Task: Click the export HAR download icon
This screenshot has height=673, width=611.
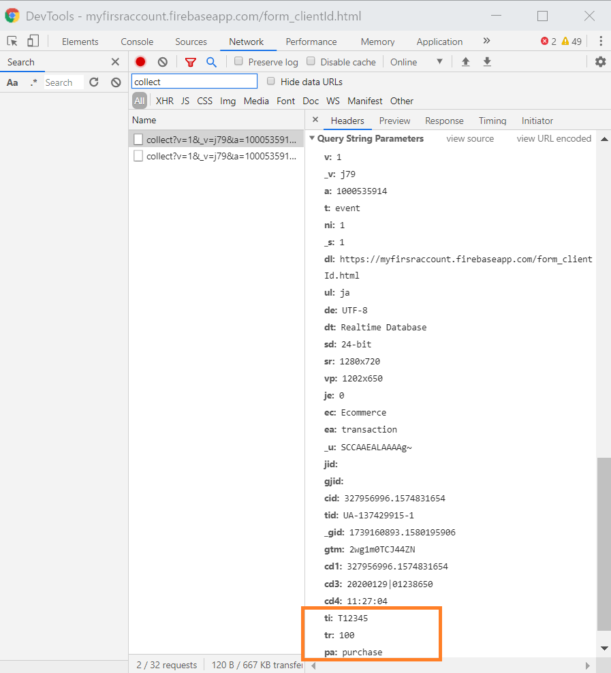Action: coord(487,62)
